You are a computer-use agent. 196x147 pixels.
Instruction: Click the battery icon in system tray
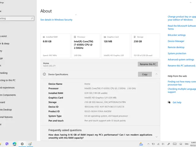(153, 144)
